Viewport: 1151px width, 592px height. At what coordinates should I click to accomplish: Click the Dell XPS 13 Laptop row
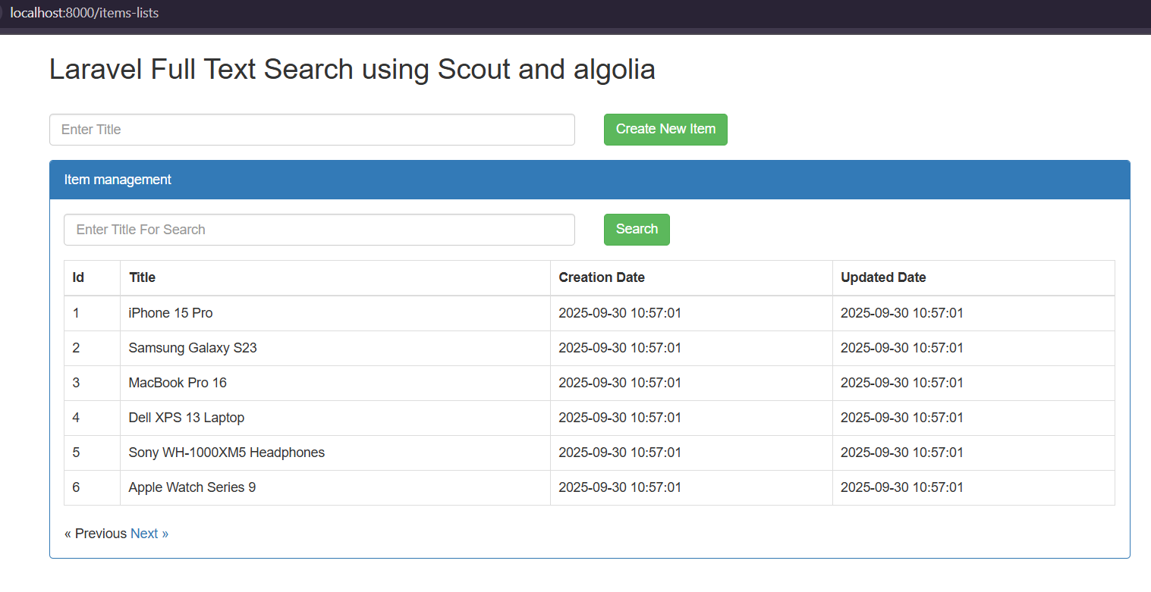pyautogui.click(x=186, y=417)
